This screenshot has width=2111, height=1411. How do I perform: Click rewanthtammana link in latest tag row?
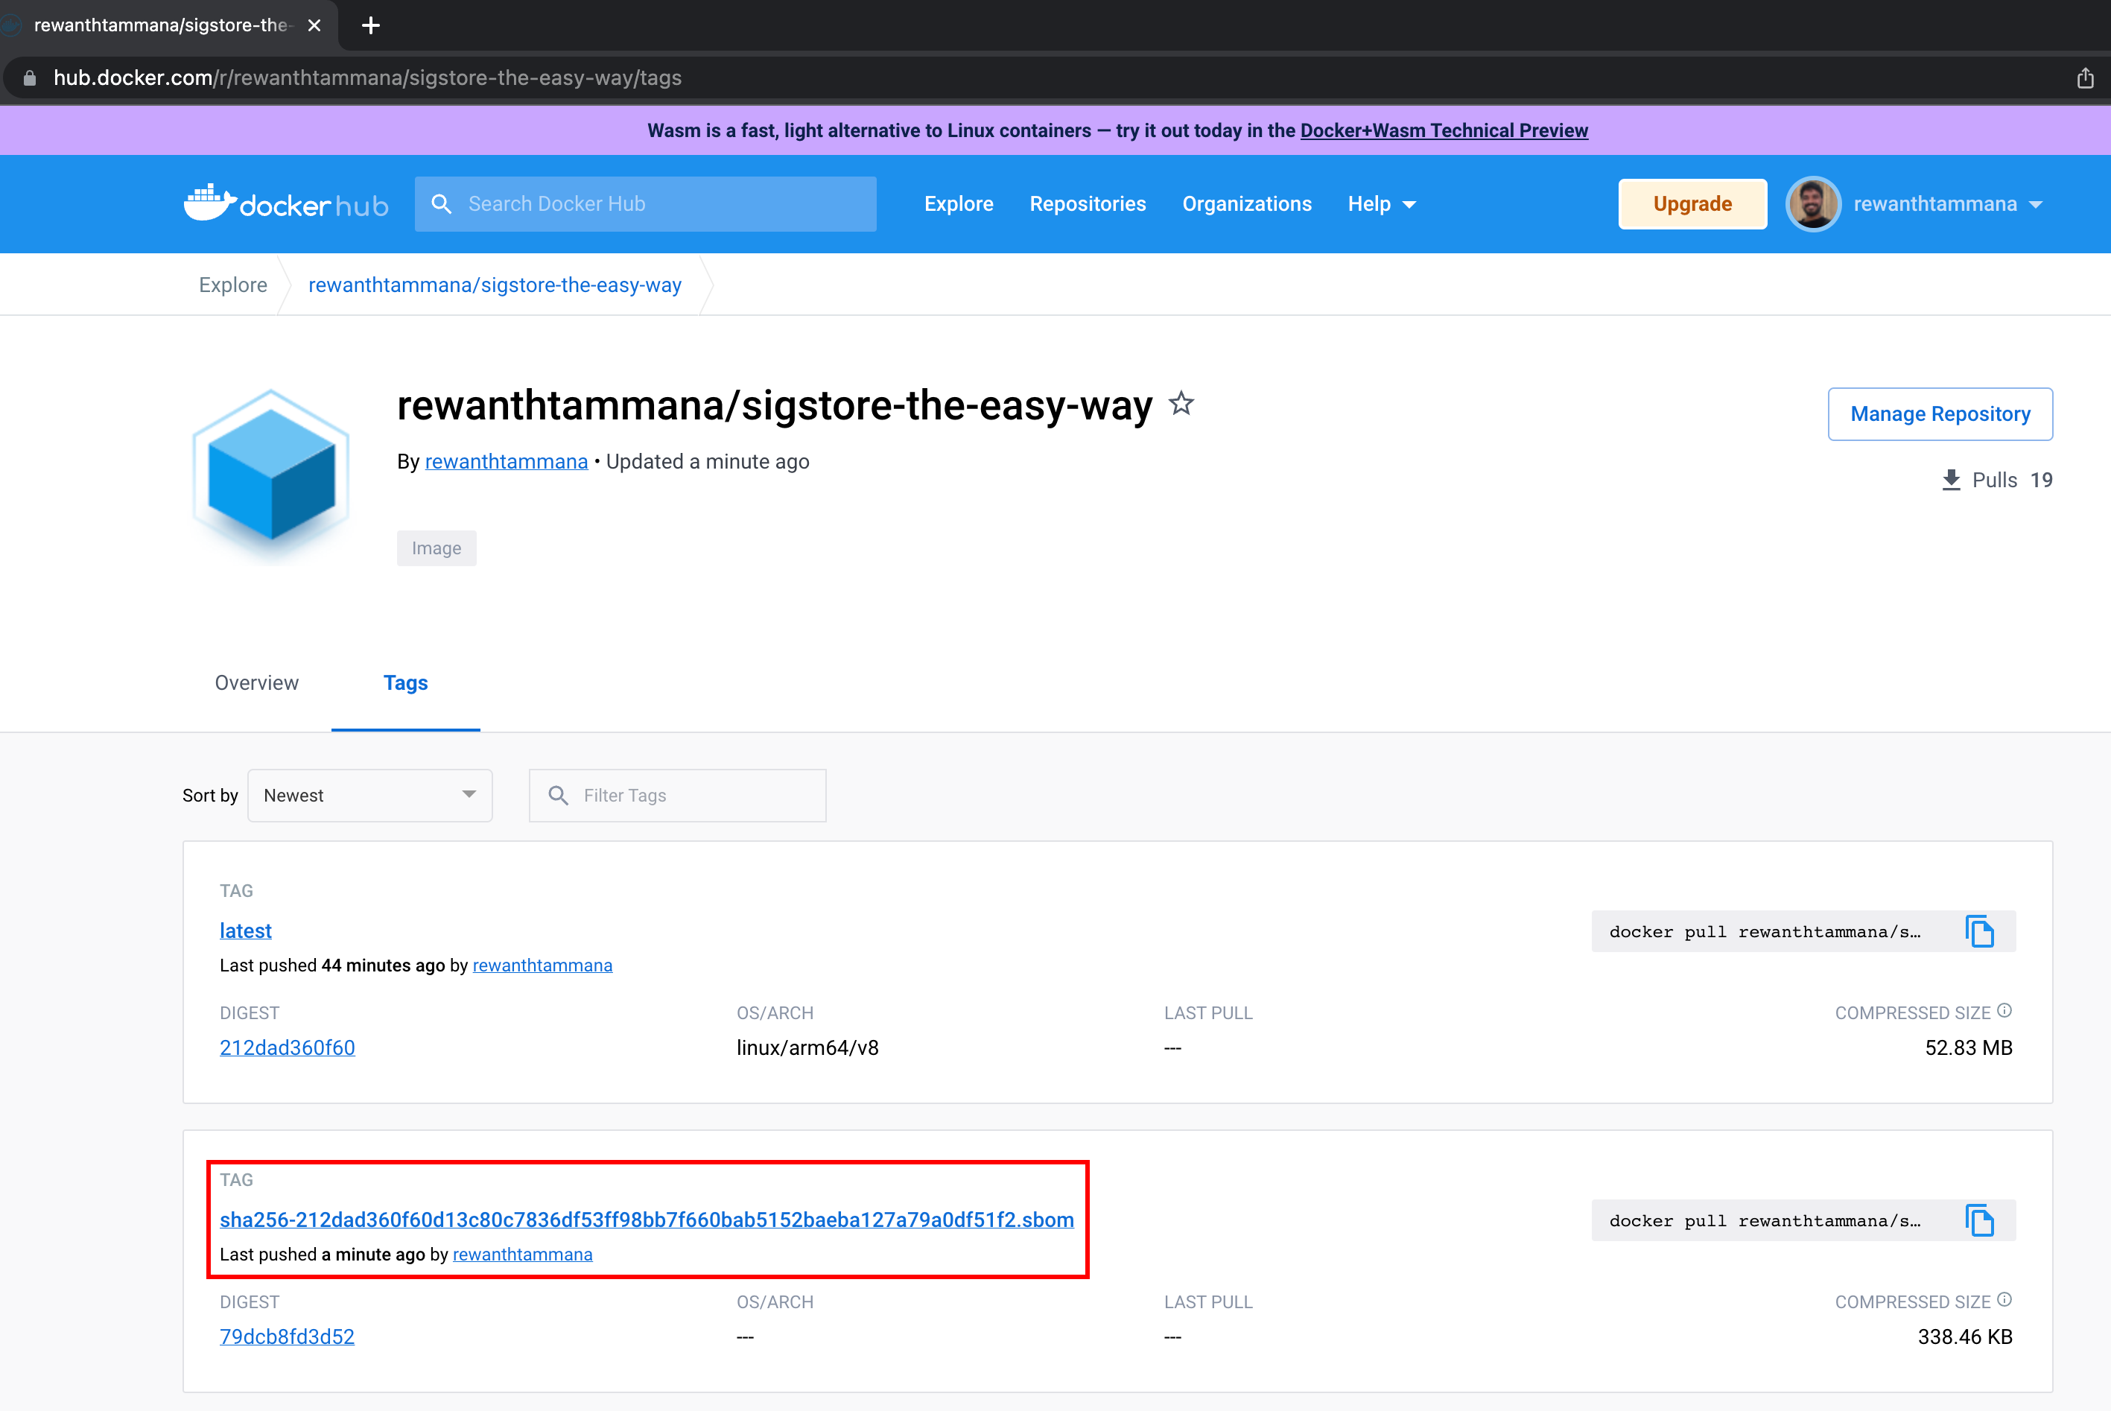pos(542,965)
